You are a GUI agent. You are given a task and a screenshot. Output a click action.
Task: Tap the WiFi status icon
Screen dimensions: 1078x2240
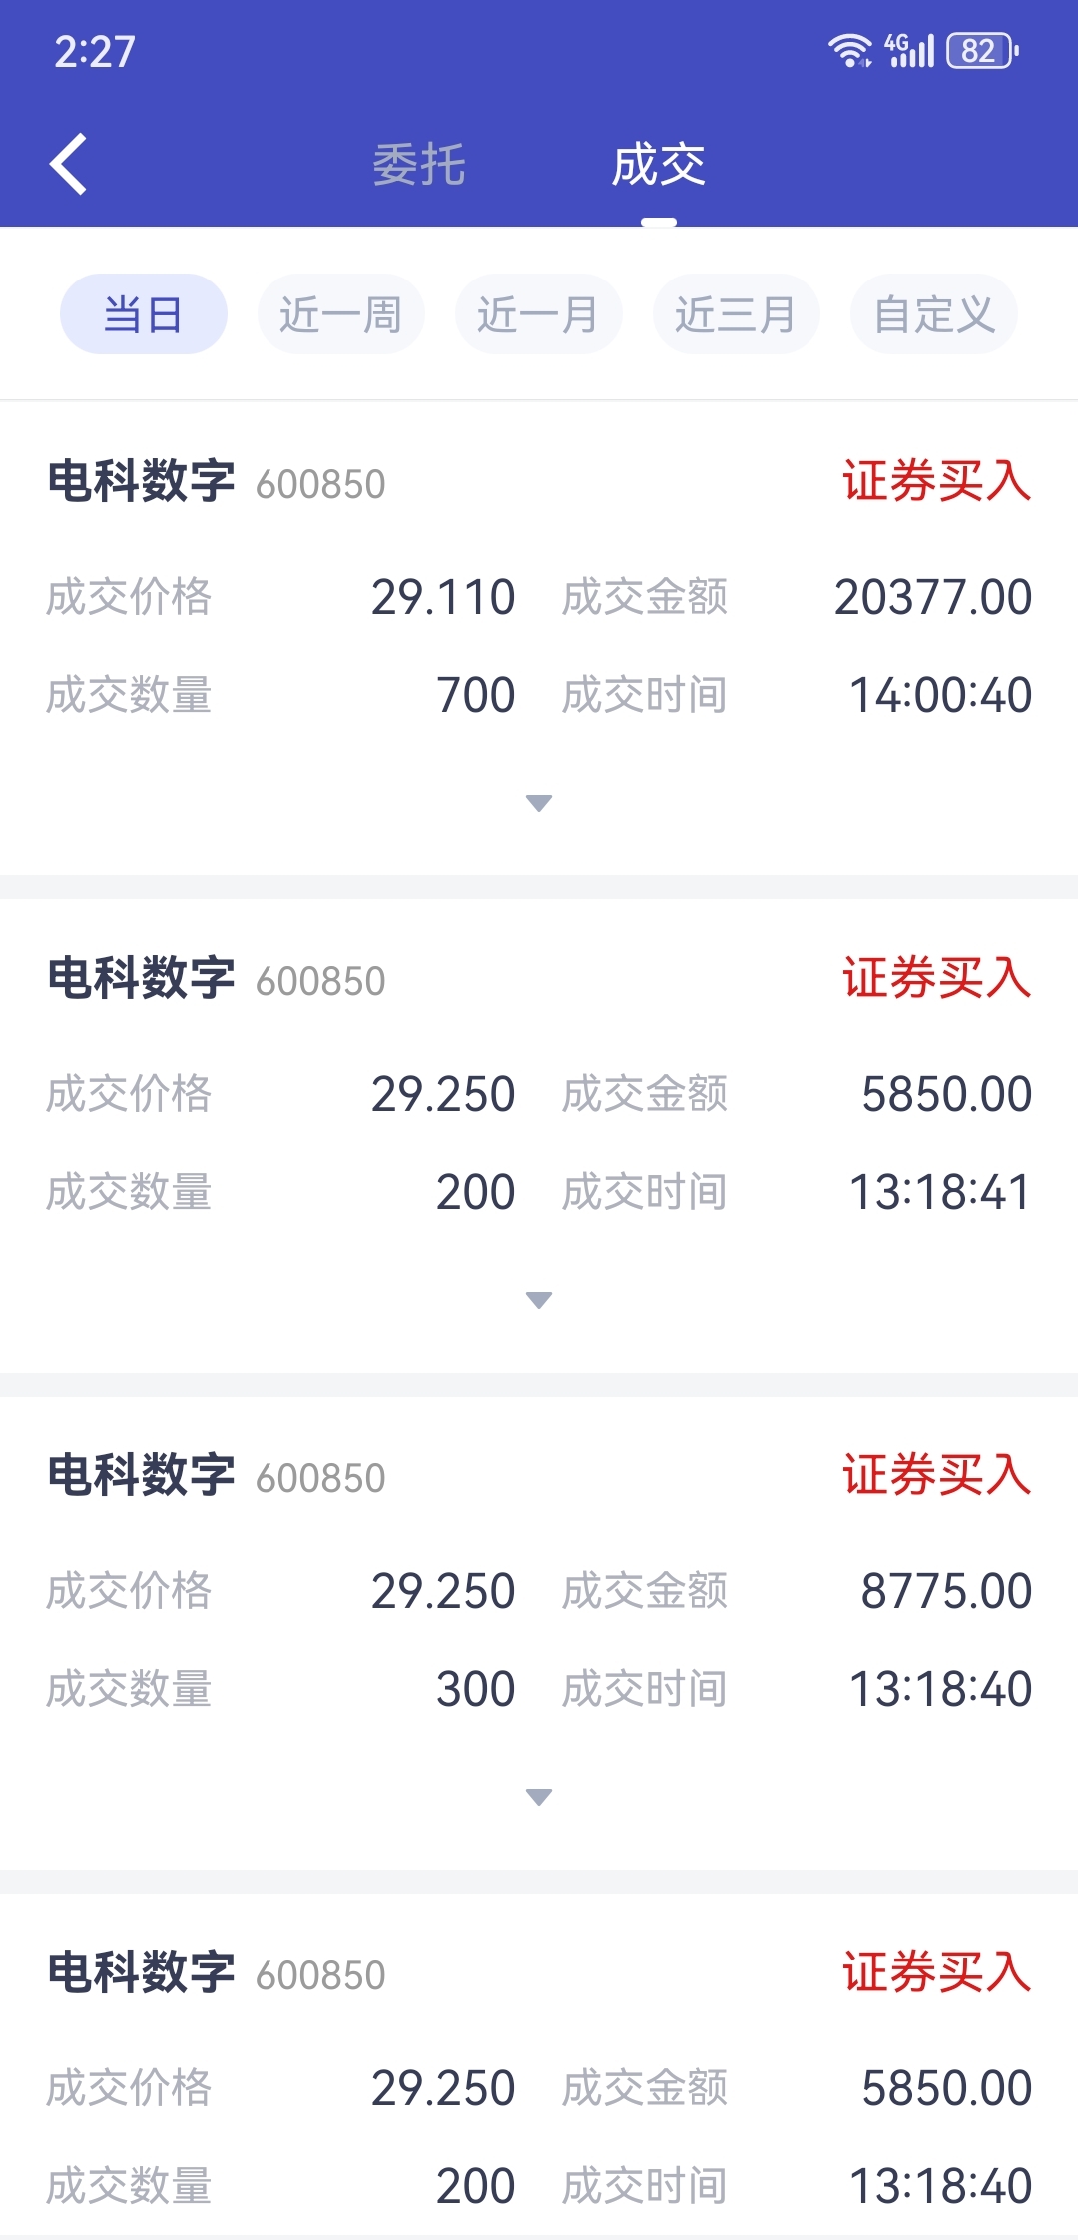pos(849,50)
